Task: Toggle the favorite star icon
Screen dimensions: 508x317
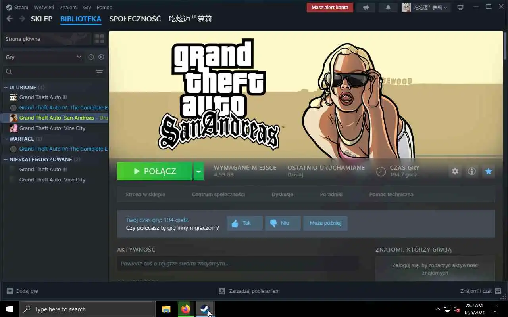Action: coord(489,171)
